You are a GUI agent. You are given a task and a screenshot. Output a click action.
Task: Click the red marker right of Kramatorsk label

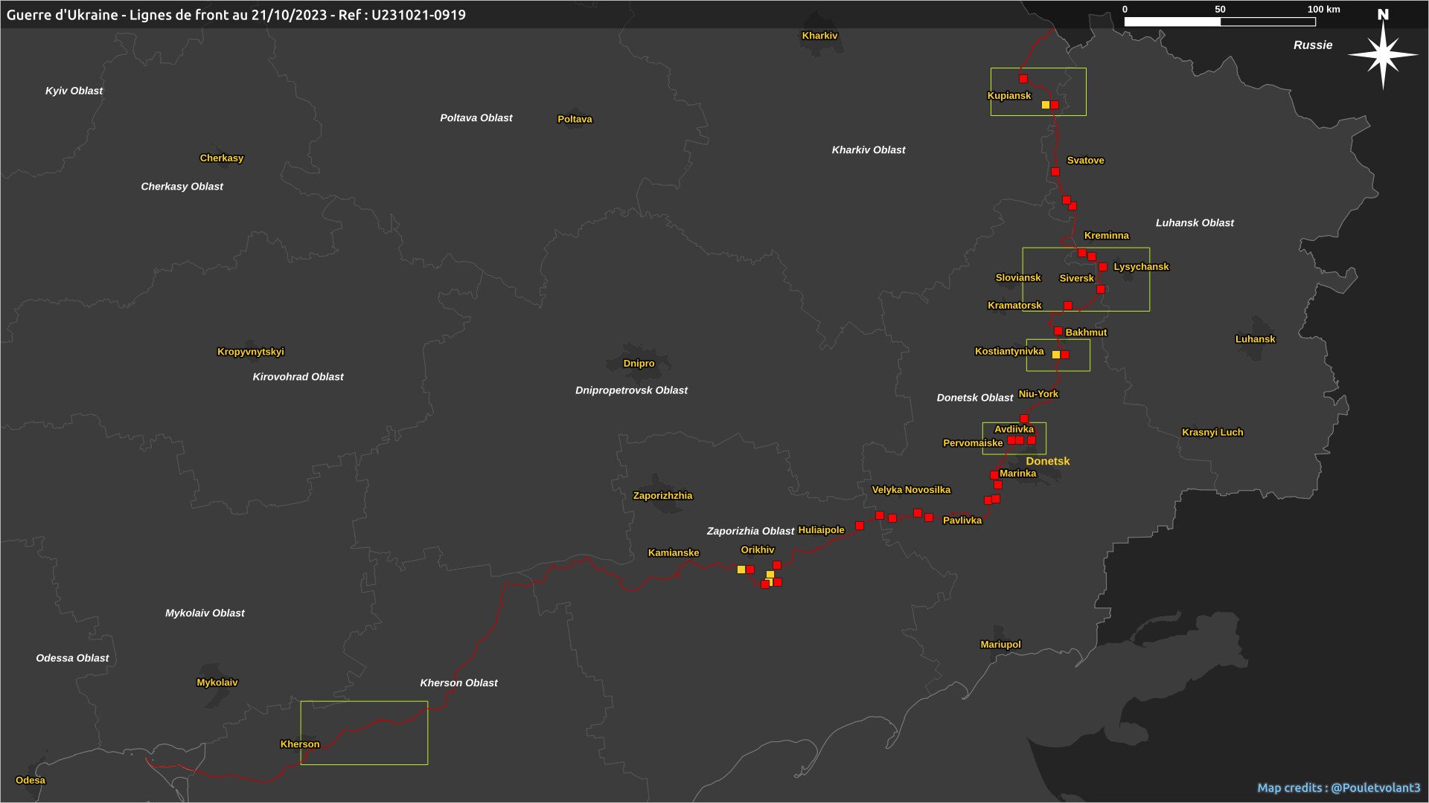point(1067,306)
